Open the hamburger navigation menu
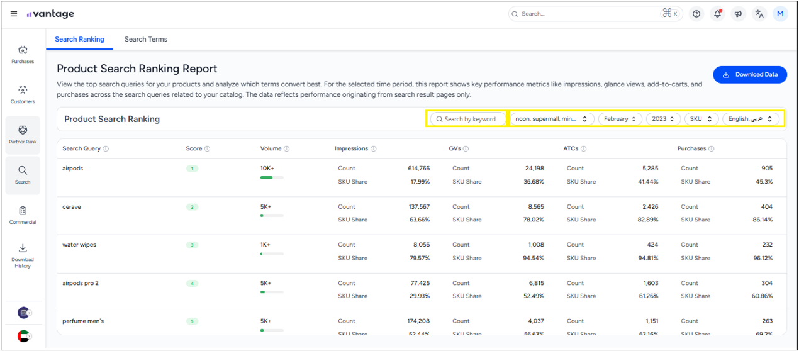Image resolution: width=799 pixels, height=351 pixels. coord(14,14)
